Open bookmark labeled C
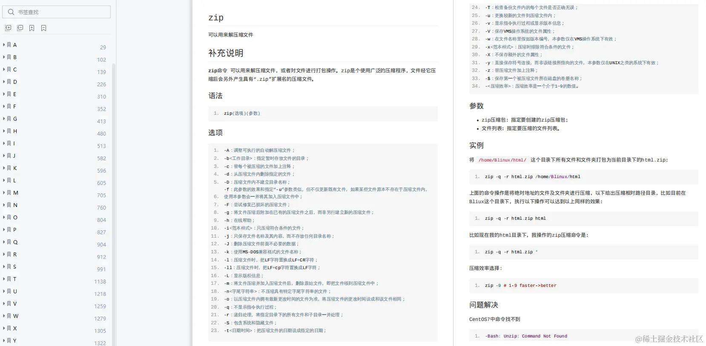This screenshot has height=346, width=706. click(x=15, y=69)
